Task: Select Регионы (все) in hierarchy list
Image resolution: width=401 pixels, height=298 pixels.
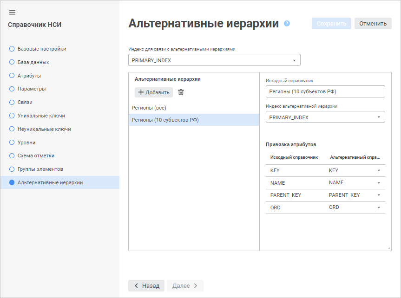Action: [149, 108]
